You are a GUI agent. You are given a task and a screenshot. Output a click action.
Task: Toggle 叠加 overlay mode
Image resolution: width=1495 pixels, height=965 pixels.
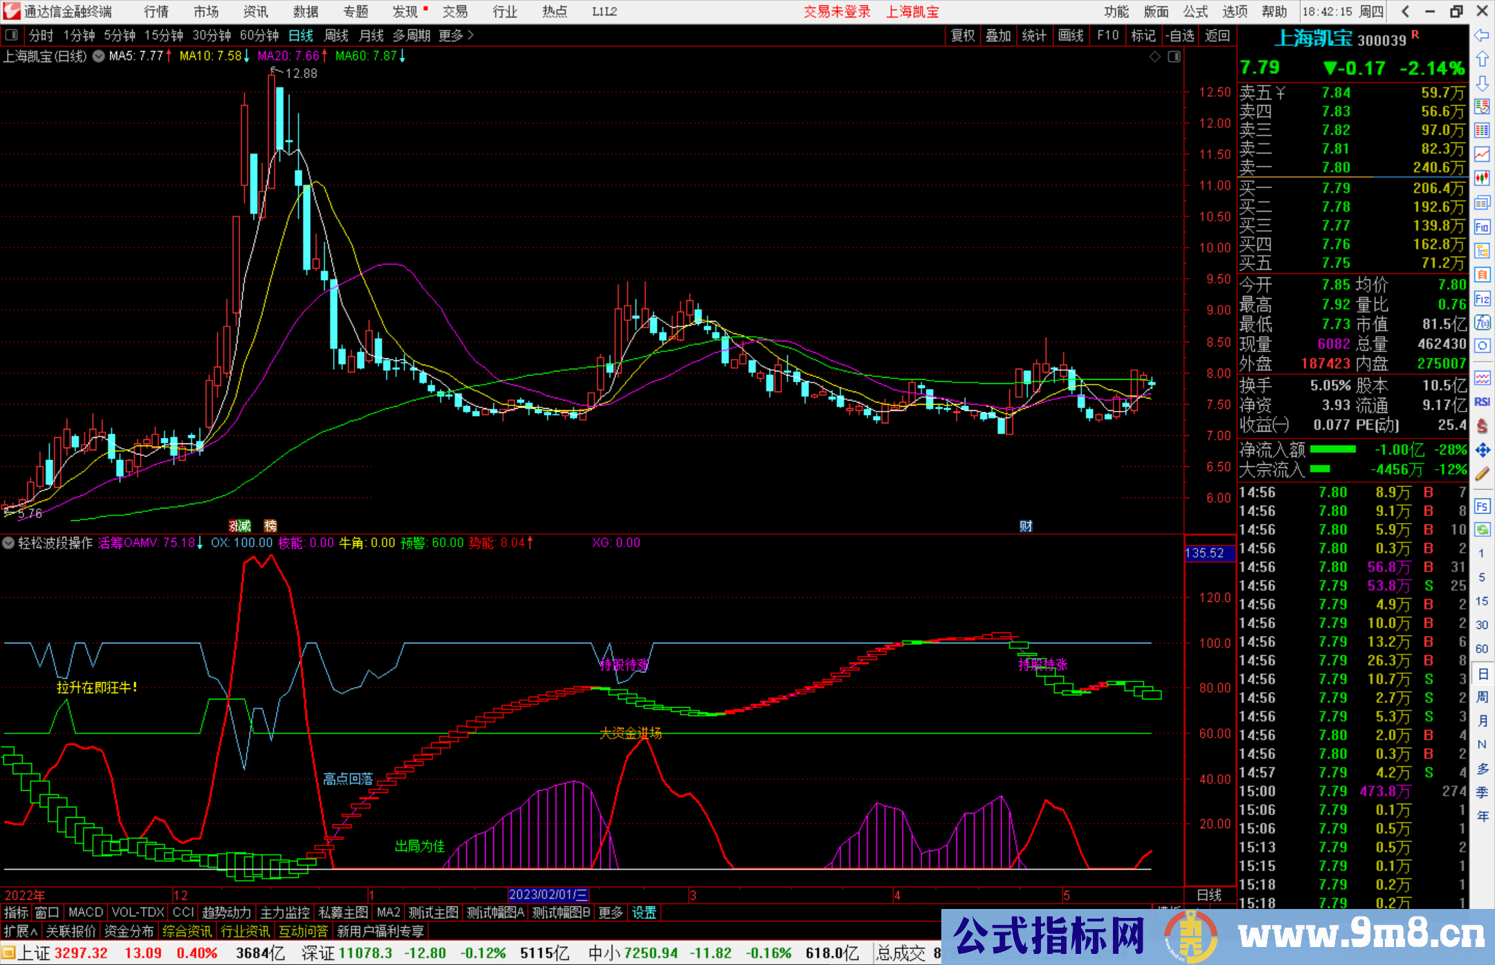(998, 35)
